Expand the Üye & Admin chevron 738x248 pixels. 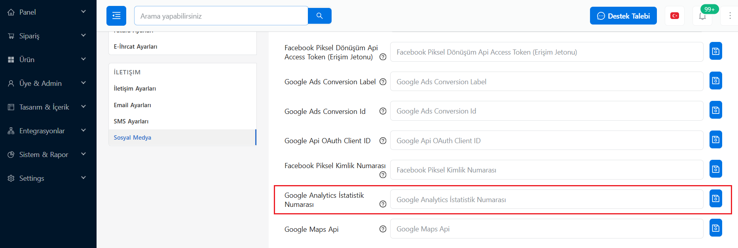click(x=83, y=83)
